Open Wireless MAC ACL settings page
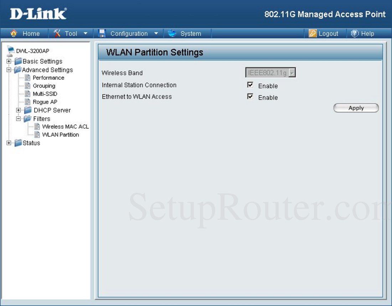This screenshot has height=306, width=392. [x=65, y=126]
